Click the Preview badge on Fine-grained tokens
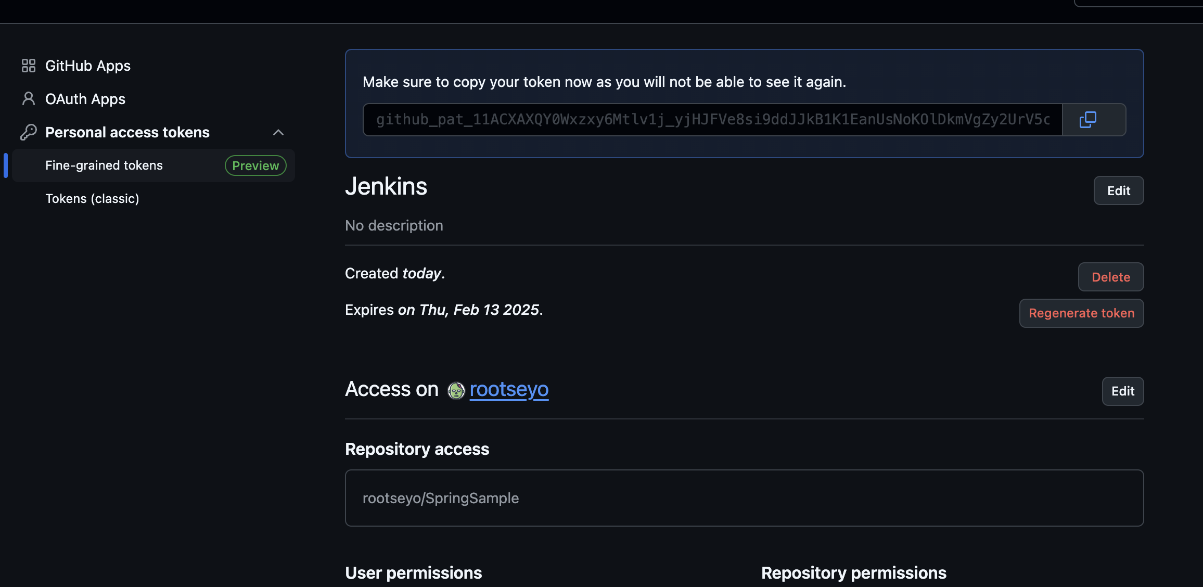This screenshot has width=1203, height=587. coord(255,165)
